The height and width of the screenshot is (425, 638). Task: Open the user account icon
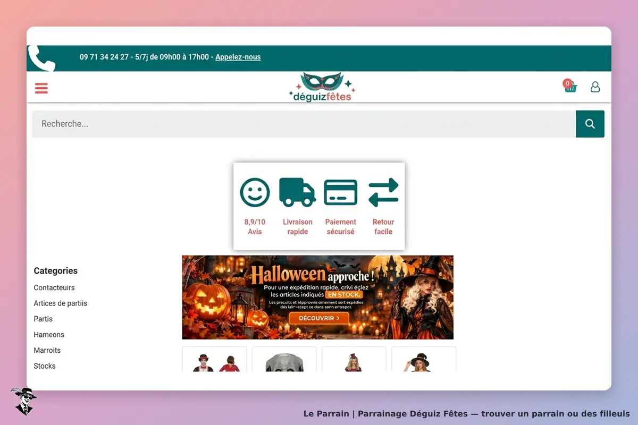click(595, 87)
